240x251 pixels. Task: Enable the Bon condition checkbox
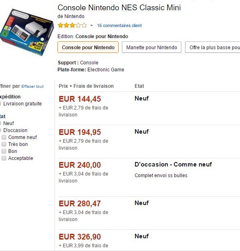4,151
